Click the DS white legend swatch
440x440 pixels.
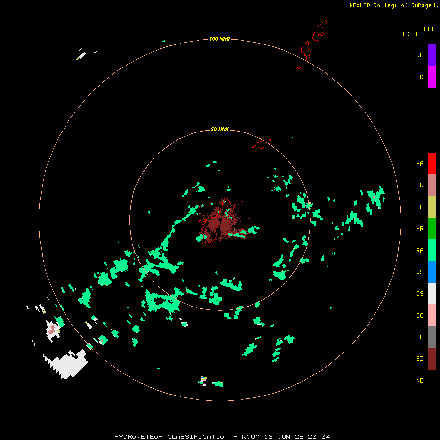[x=432, y=293]
